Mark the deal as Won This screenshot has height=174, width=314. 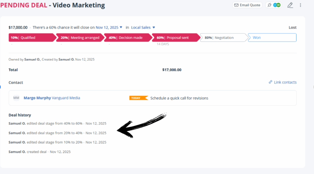pyautogui.click(x=272, y=38)
